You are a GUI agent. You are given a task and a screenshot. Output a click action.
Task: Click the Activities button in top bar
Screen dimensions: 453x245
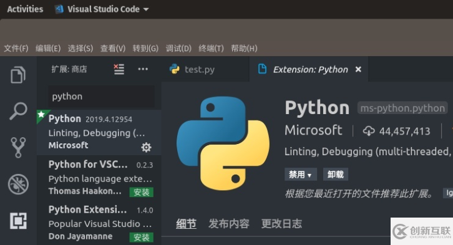(x=25, y=9)
